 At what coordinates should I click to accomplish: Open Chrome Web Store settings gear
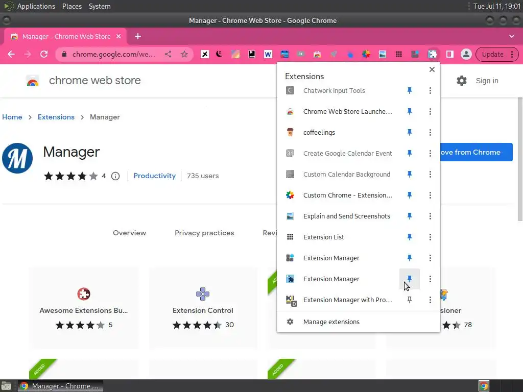tap(462, 81)
